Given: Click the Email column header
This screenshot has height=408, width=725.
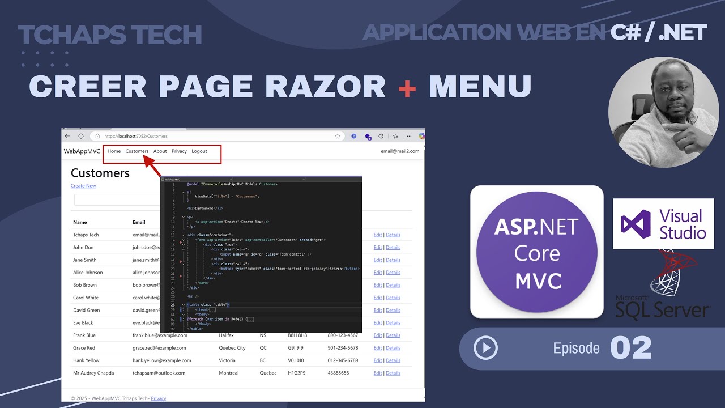Looking at the screenshot, I should [x=139, y=222].
